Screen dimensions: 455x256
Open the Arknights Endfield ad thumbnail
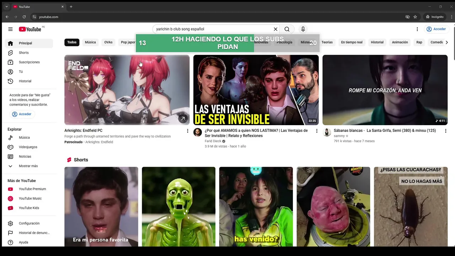click(x=127, y=90)
